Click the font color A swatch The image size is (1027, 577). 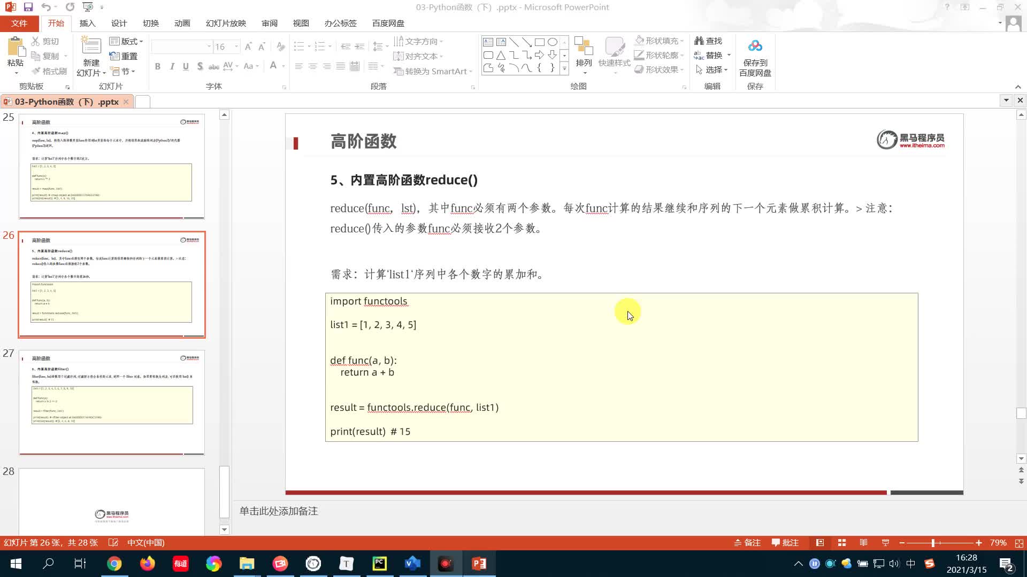point(273,66)
